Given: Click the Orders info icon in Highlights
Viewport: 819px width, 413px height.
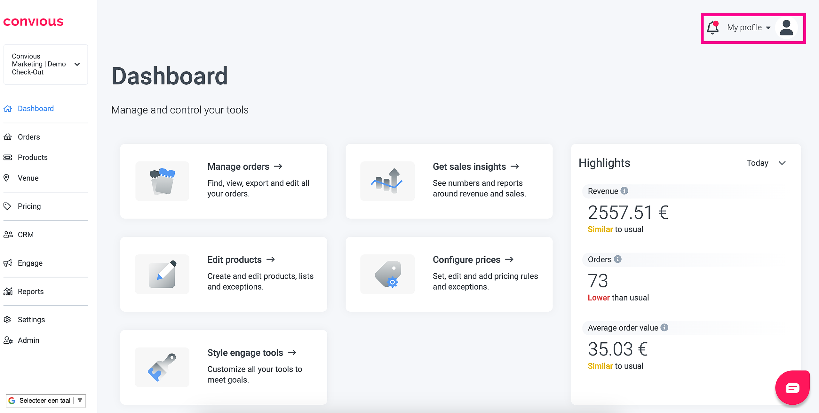Looking at the screenshot, I should 618,259.
